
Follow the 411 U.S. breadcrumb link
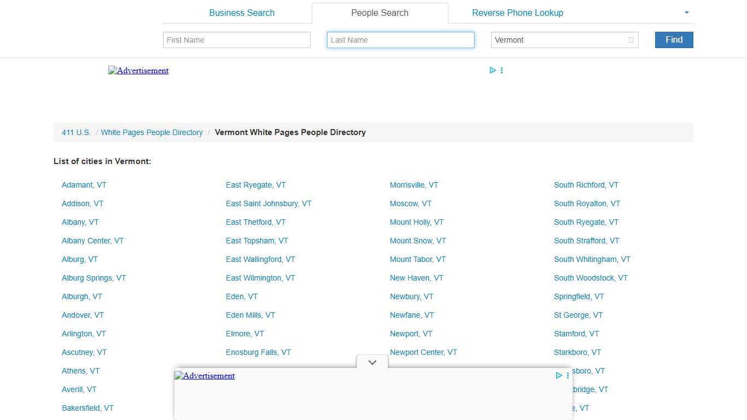[x=76, y=132]
